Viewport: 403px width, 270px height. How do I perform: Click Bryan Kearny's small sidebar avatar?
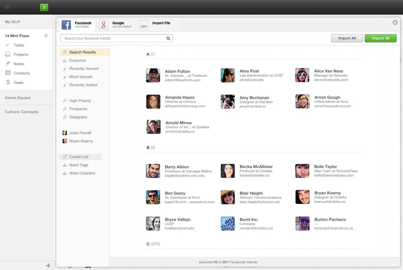click(65, 141)
